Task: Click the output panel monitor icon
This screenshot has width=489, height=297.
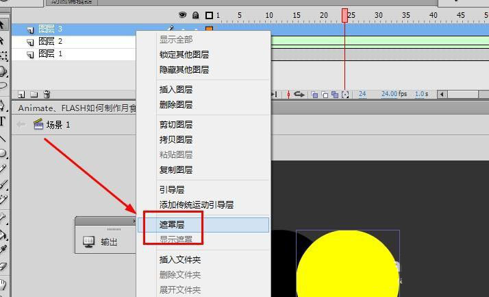Action: [89, 241]
